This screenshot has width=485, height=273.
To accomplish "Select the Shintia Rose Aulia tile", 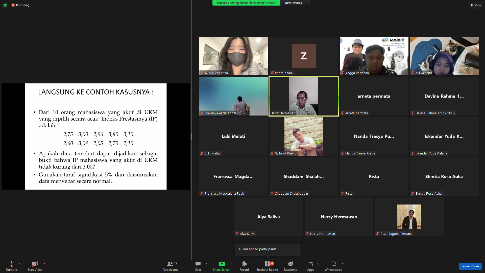I will tap(444, 176).
